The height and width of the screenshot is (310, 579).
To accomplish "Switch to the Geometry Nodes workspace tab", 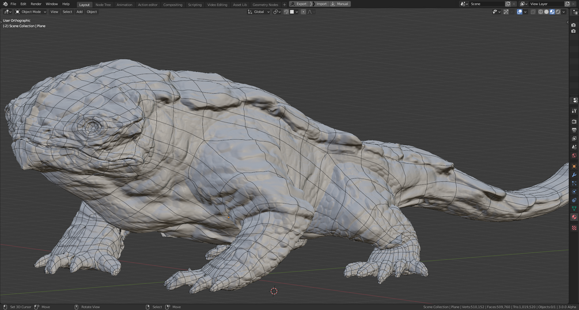I will [266, 5].
